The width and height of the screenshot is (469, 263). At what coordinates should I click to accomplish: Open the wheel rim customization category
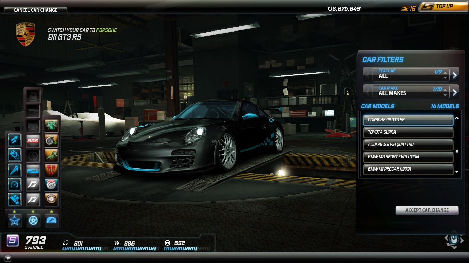coord(33,220)
